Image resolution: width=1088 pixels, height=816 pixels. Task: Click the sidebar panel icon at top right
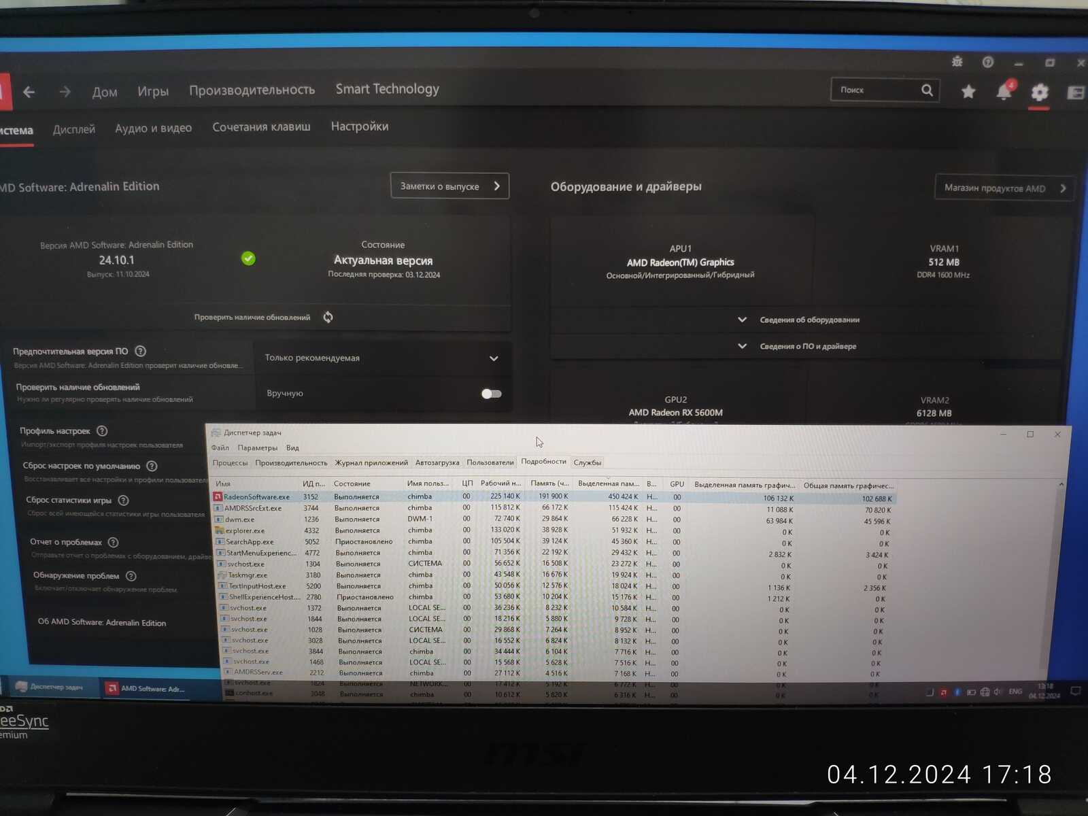[x=1076, y=92]
